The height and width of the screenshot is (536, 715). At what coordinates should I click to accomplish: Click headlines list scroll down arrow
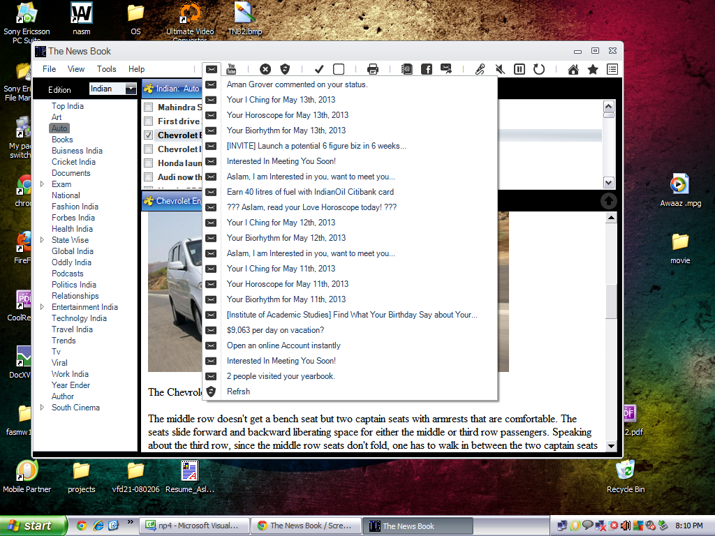point(609,183)
